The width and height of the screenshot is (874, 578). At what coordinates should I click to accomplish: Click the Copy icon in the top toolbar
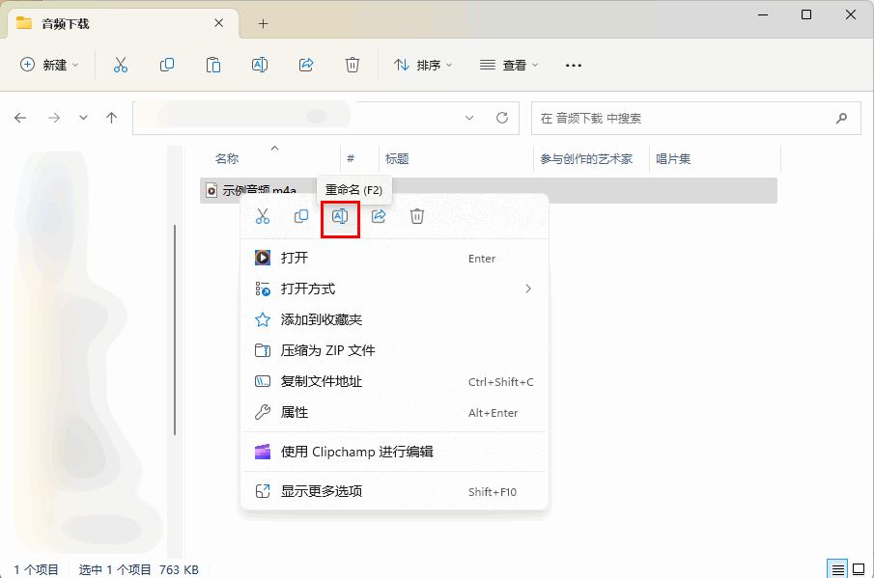[167, 66]
